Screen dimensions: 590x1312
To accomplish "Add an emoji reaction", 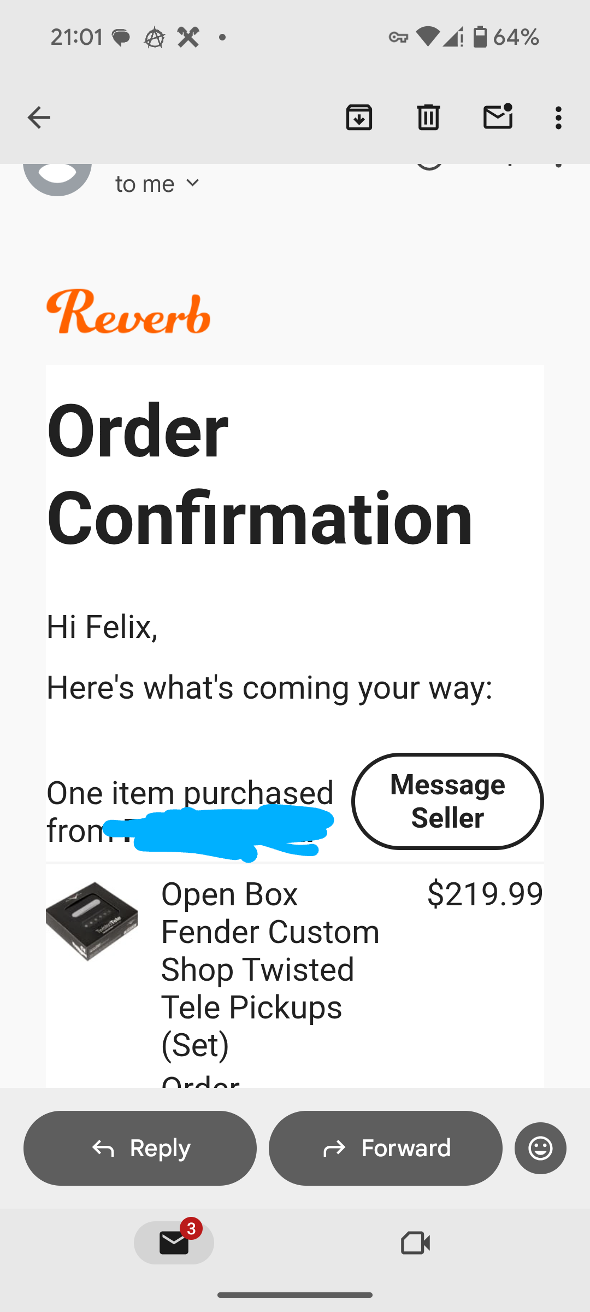I will [x=540, y=1148].
